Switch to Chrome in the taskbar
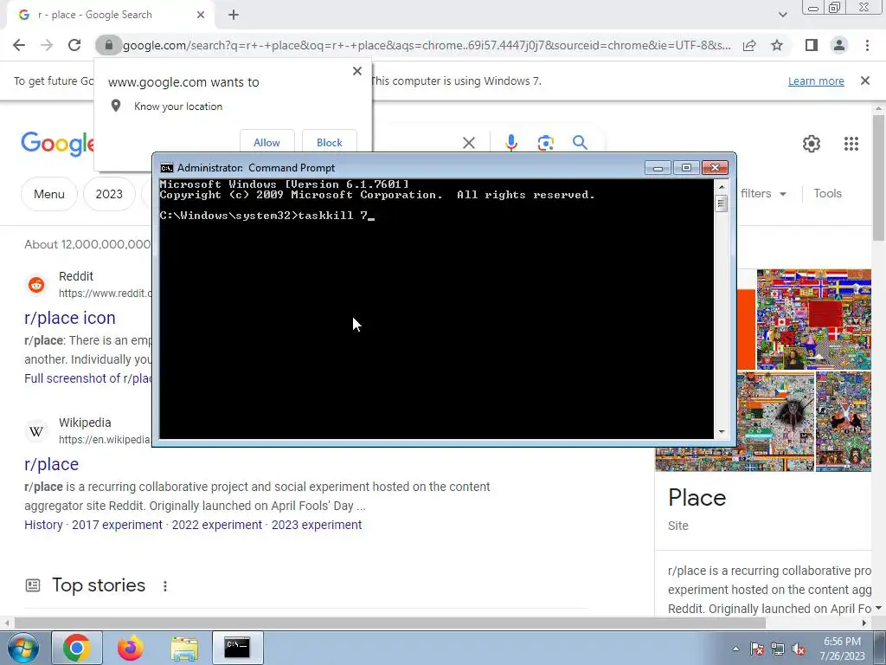Screen dimensions: 886x665 pos(77,648)
